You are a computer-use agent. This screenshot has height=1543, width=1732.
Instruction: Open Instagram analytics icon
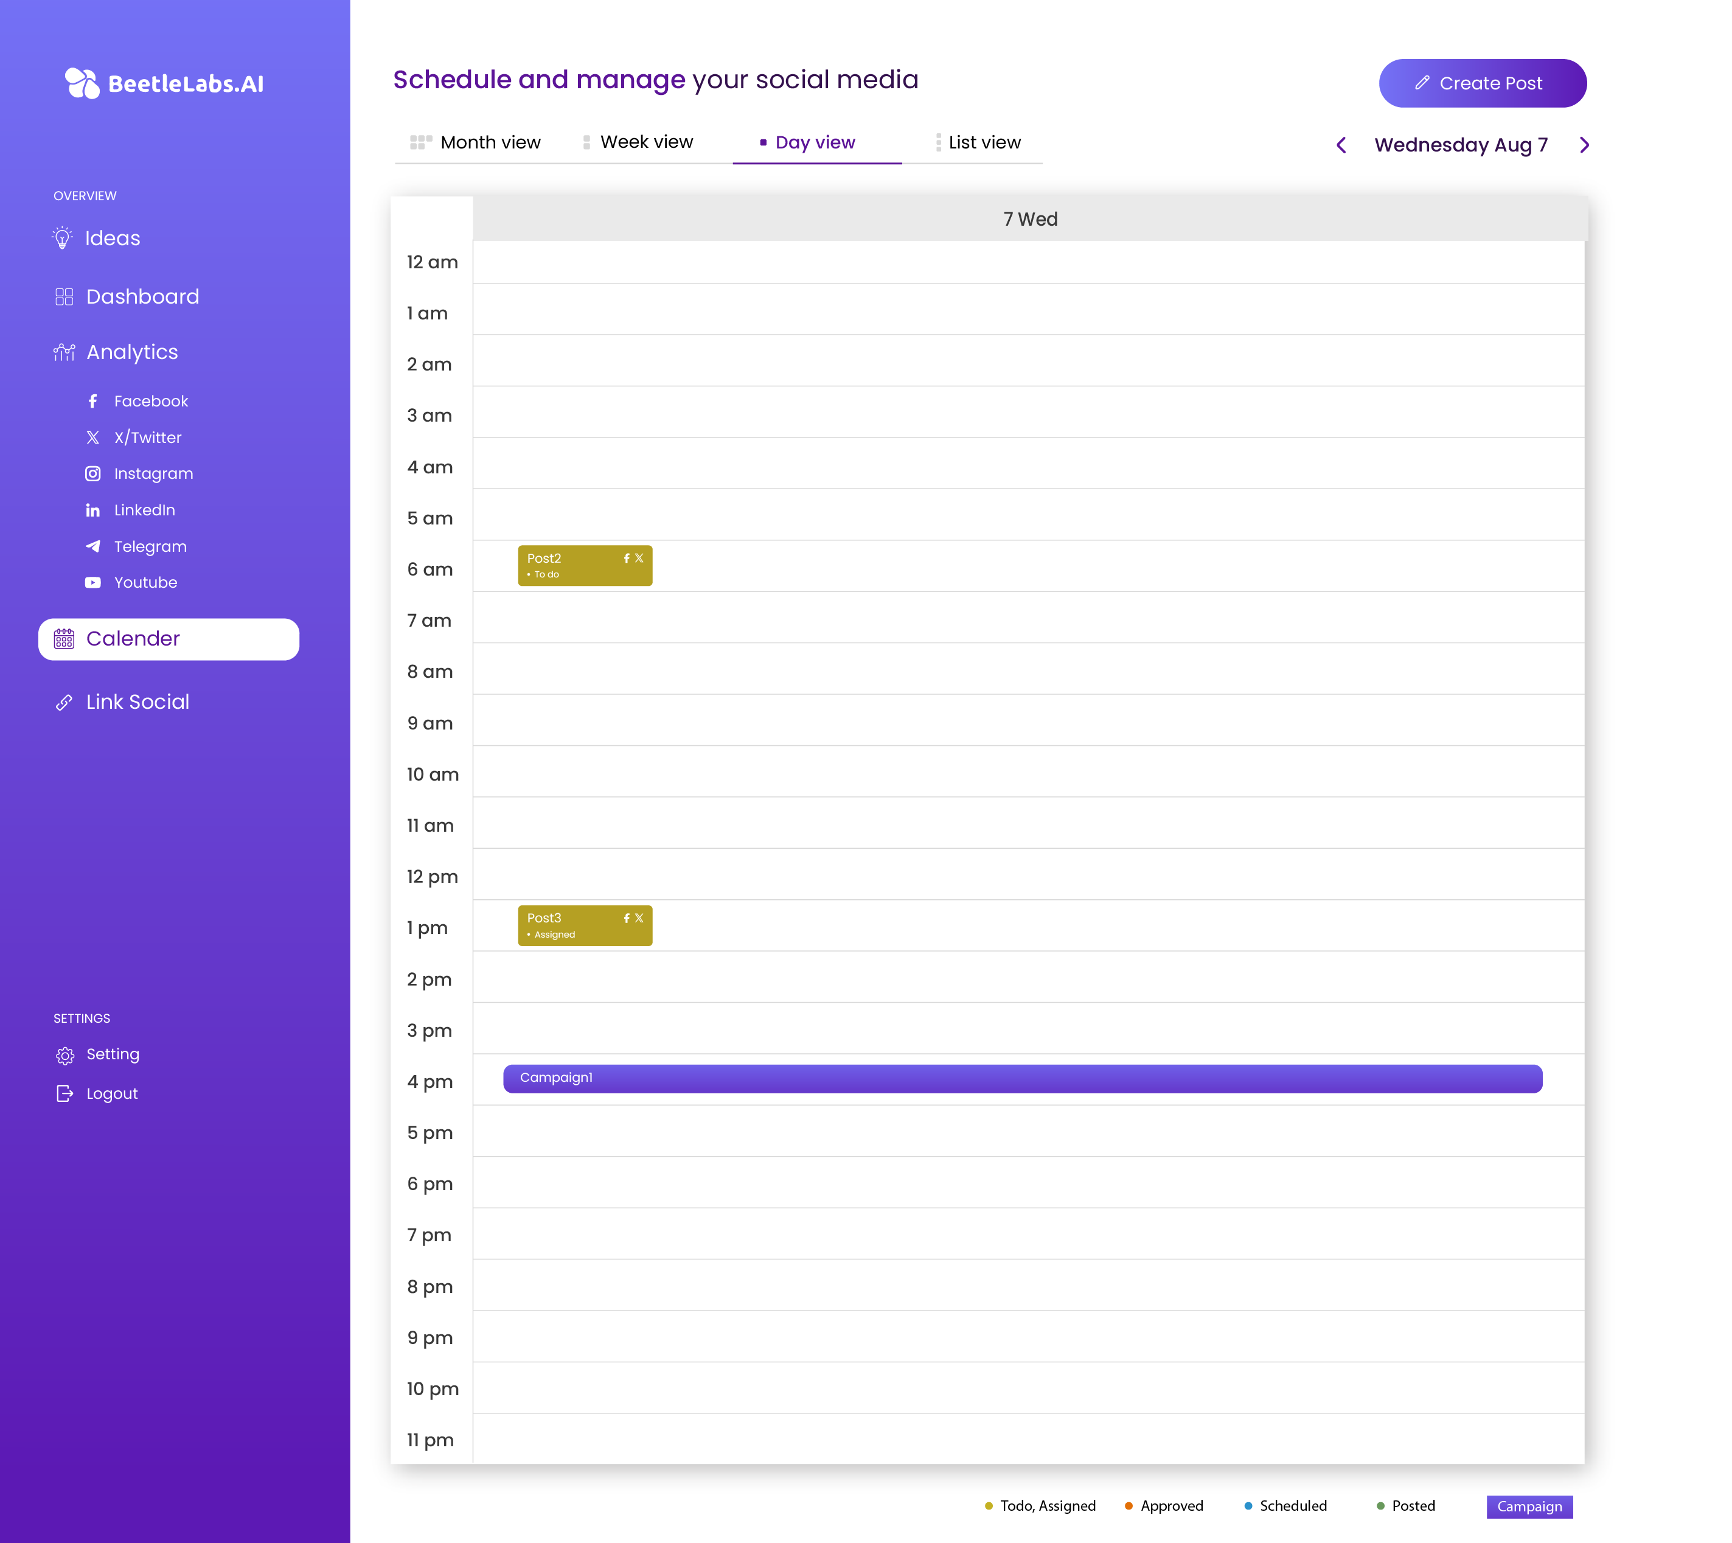(93, 474)
